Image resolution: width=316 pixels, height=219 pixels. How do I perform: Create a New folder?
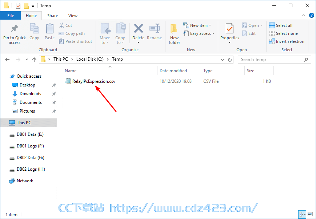(x=174, y=34)
